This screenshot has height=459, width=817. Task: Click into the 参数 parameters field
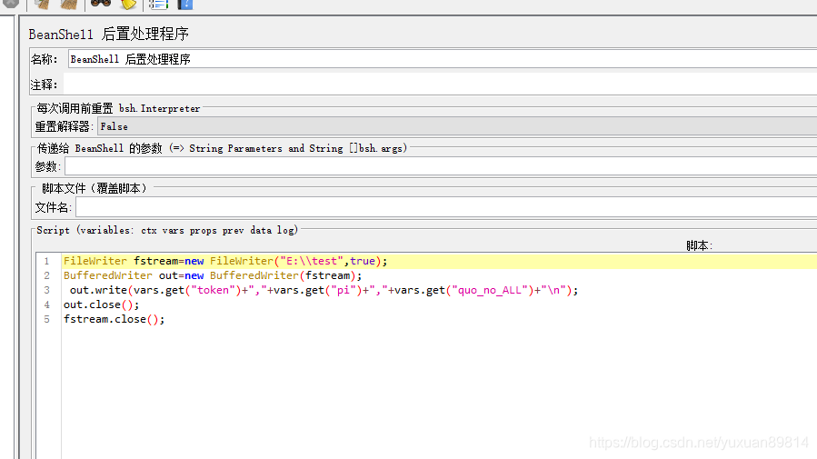click(440, 166)
